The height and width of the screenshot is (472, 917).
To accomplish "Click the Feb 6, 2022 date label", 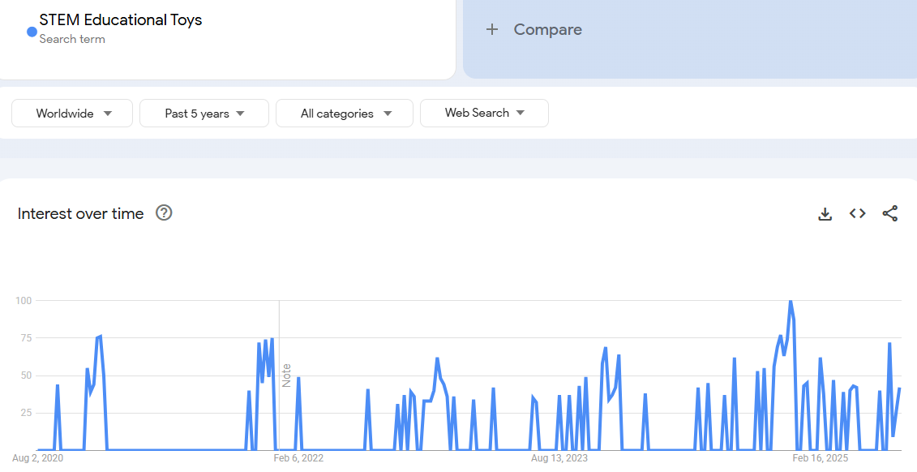I will click(x=298, y=458).
